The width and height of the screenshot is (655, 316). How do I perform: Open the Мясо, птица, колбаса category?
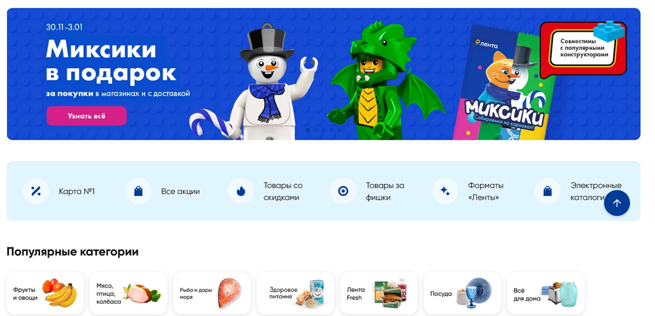129,294
